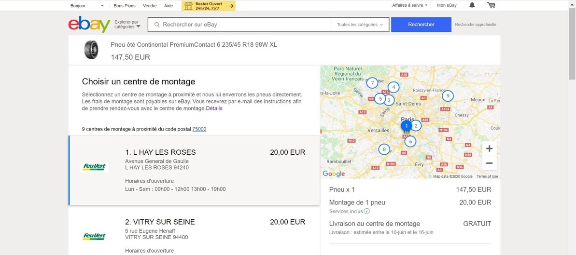
Task: Select the VITRY SUR SEINE centre
Action: pyautogui.click(x=194, y=230)
